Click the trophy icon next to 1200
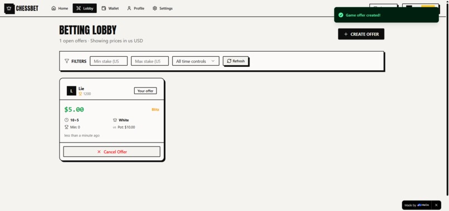449x211 pixels. pos(80,94)
